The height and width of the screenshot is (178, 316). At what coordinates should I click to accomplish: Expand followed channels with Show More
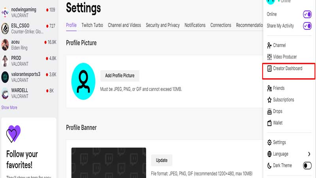[x=9, y=108]
